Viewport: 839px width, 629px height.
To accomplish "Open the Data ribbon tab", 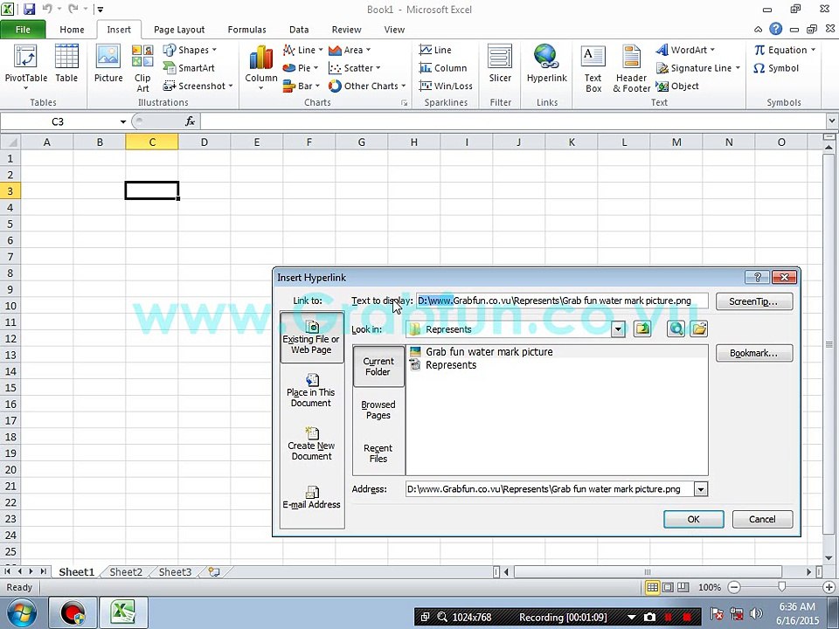I will (299, 30).
